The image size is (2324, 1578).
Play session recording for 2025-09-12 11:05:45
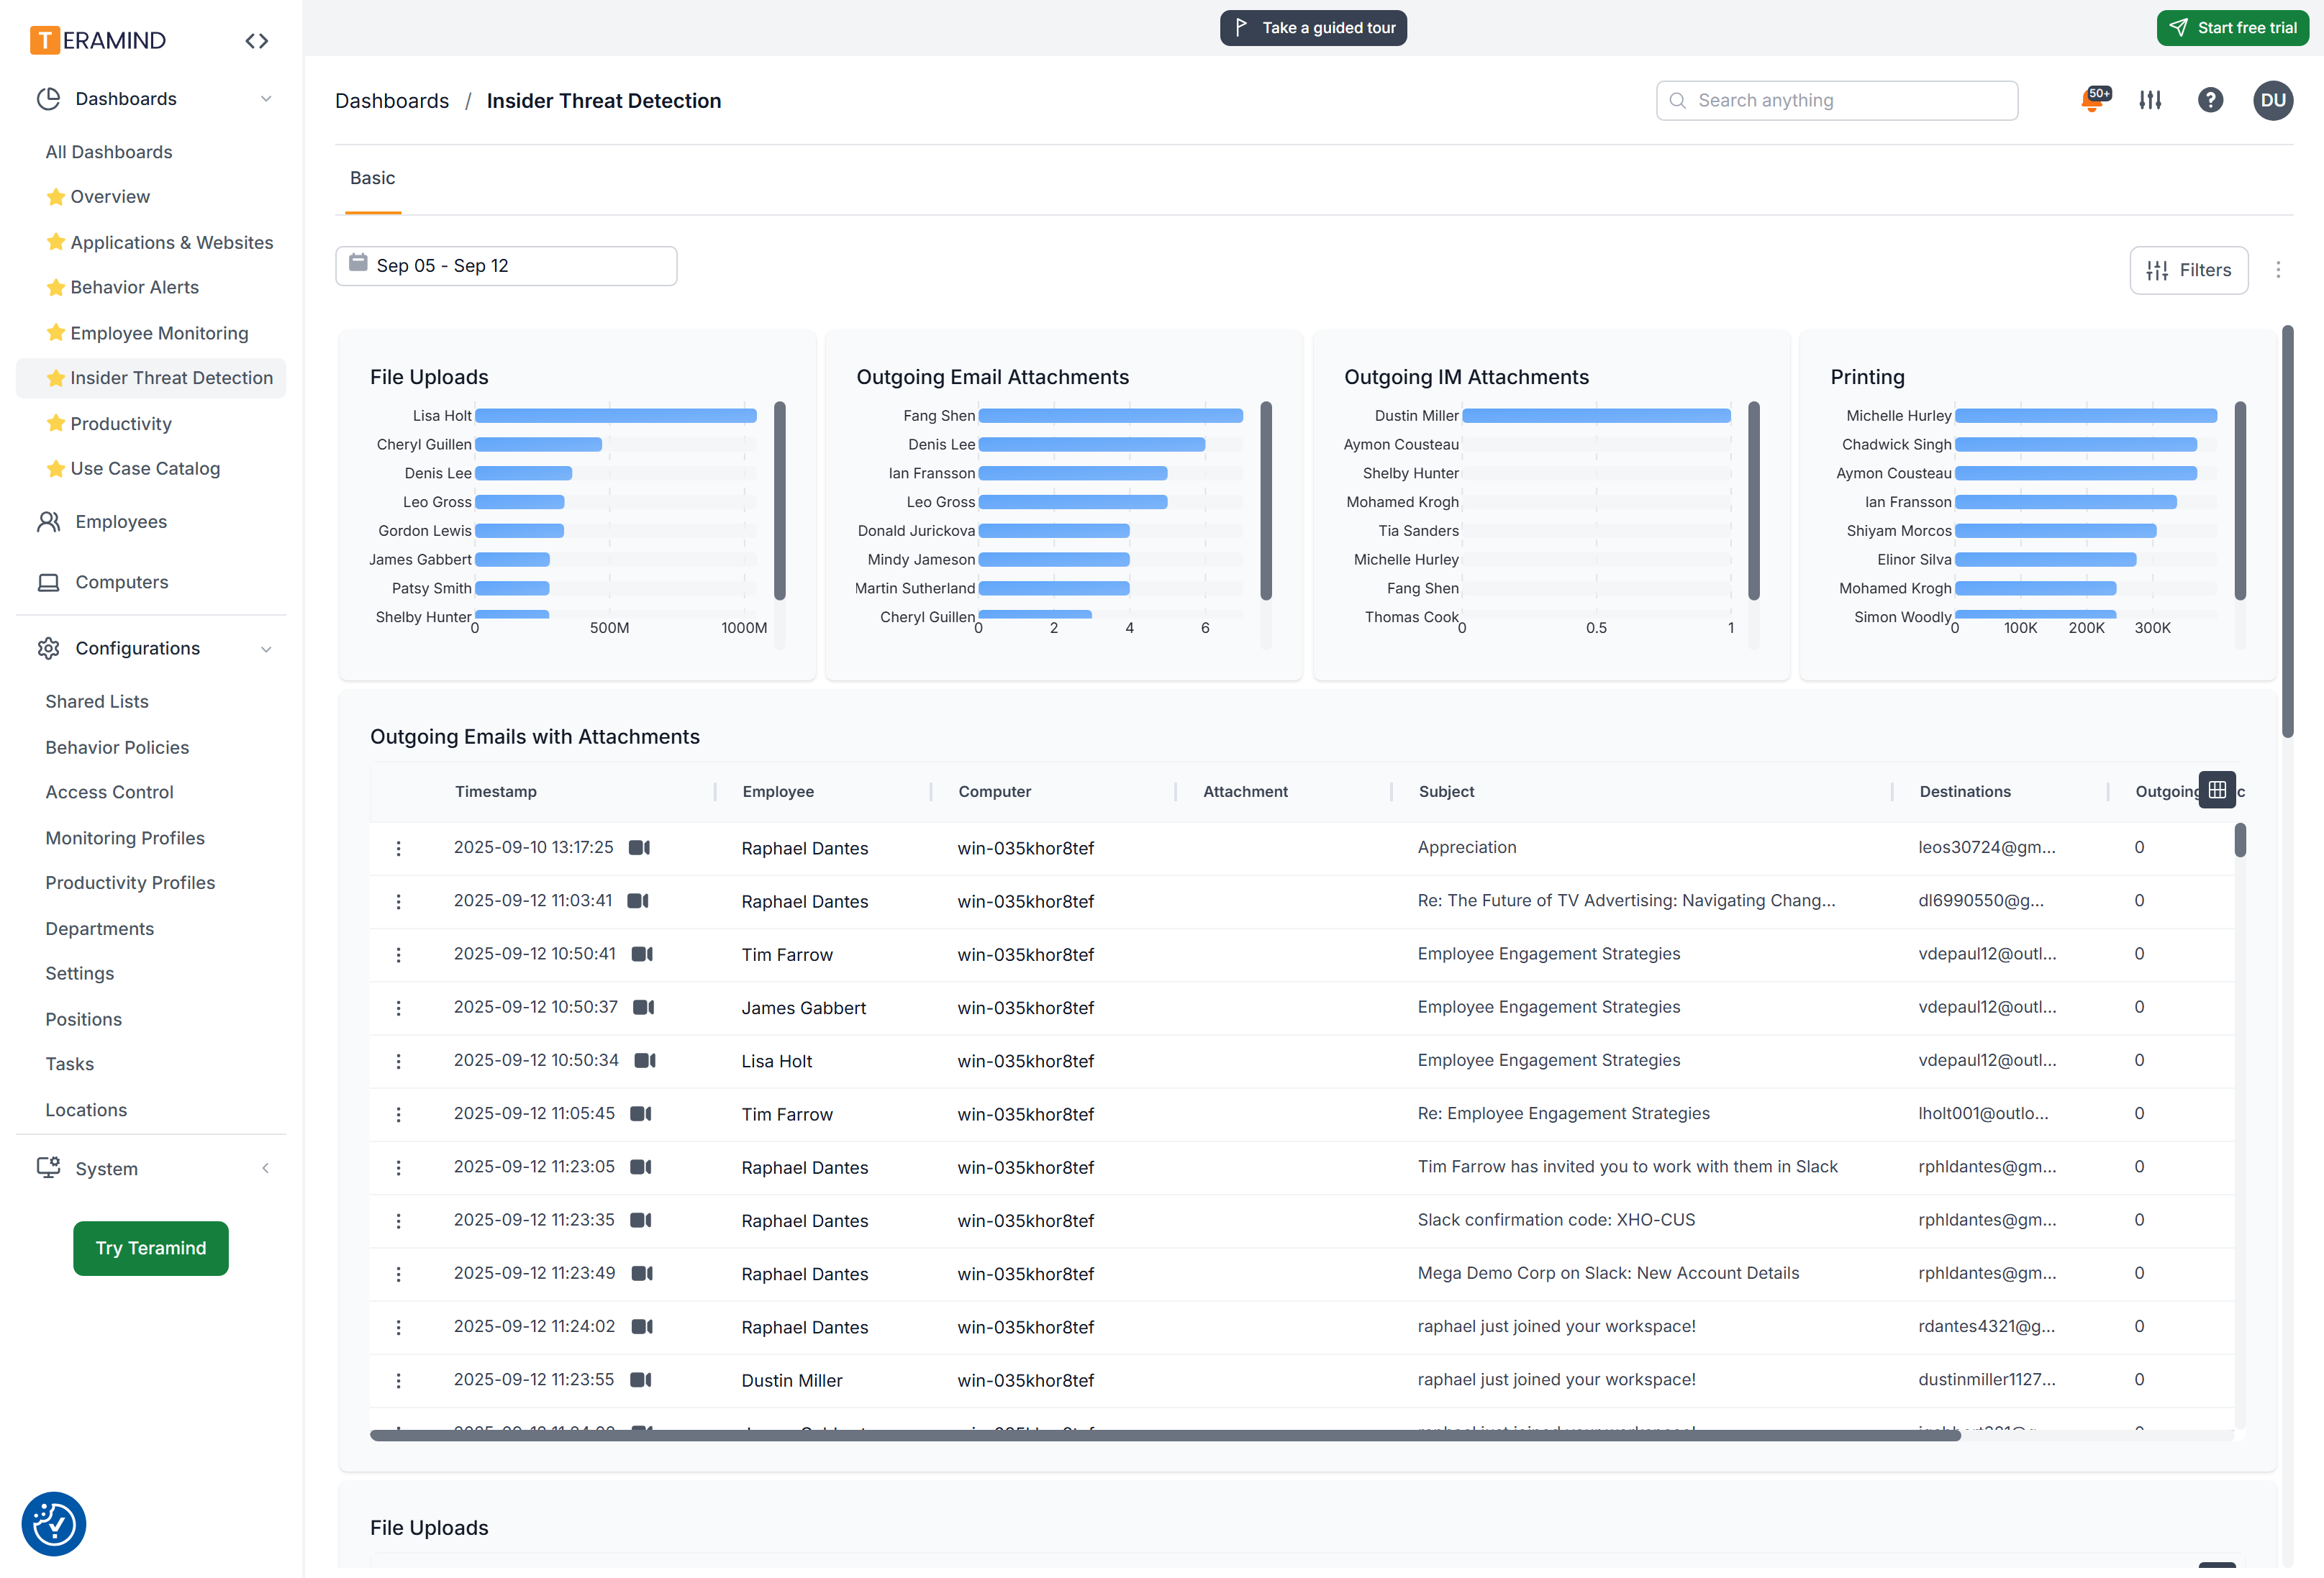pos(641,1113)
